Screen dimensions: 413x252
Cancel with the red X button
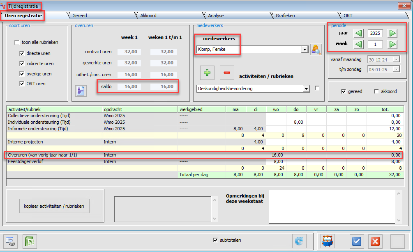[375, 241]
